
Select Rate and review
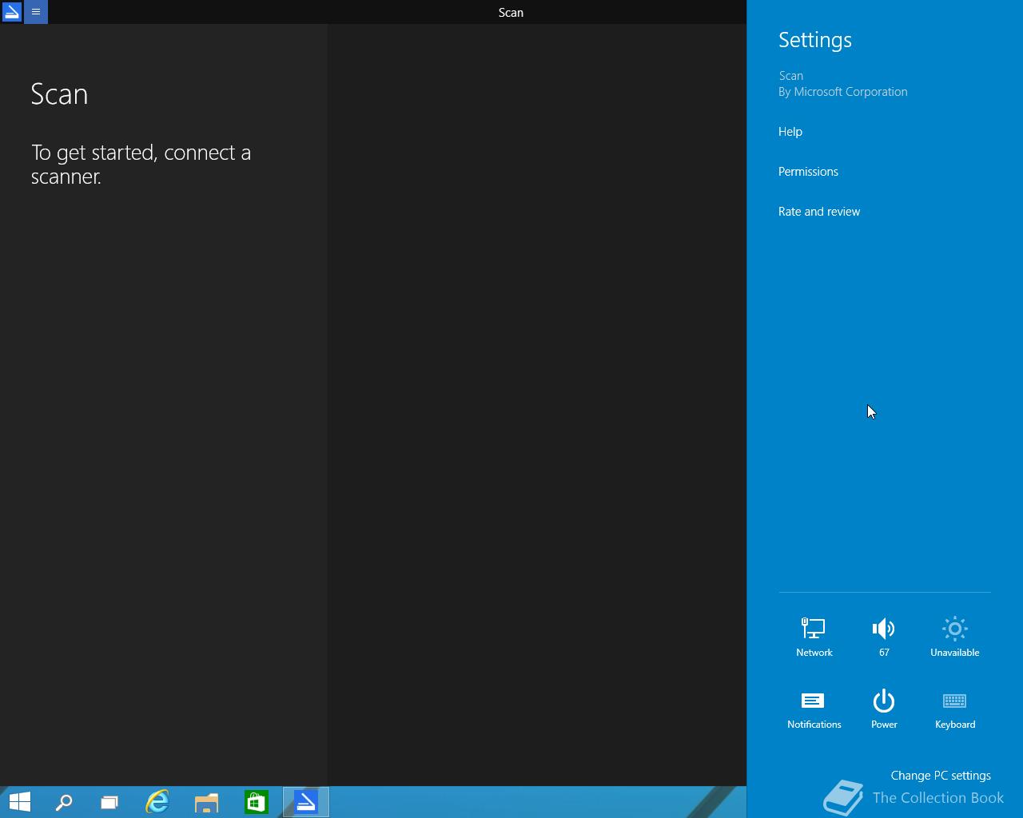point(819,212)
